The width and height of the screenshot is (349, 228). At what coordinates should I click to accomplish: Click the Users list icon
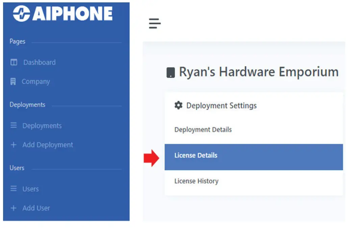[x=13, y=189]
